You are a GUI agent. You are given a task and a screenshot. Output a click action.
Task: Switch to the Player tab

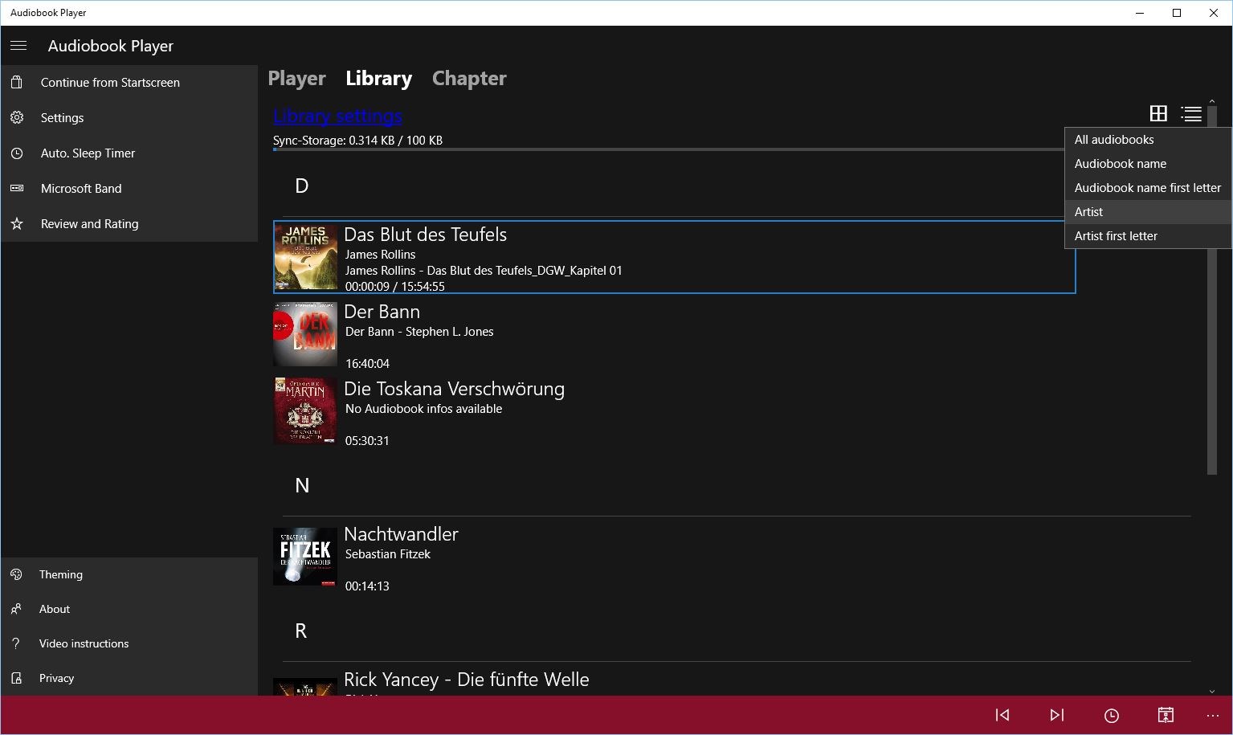[x=296, y=78]
